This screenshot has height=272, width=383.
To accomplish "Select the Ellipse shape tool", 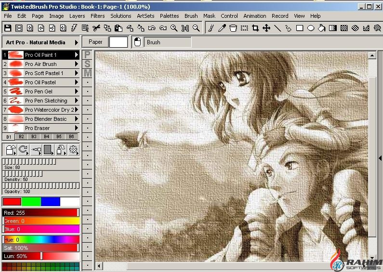I will [x=311, y=28].
